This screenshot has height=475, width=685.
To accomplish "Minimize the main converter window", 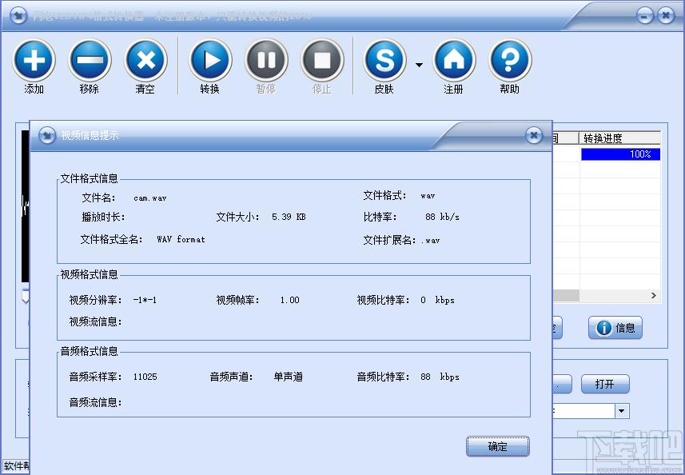I will [645, 17].
